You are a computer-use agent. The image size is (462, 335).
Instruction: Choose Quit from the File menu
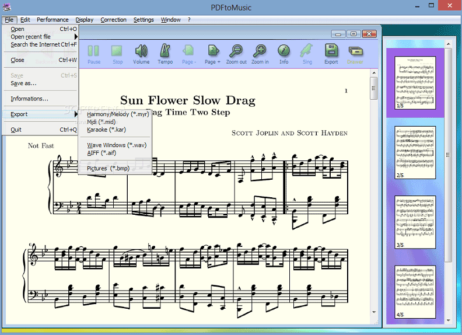click(x=41, y=130)
